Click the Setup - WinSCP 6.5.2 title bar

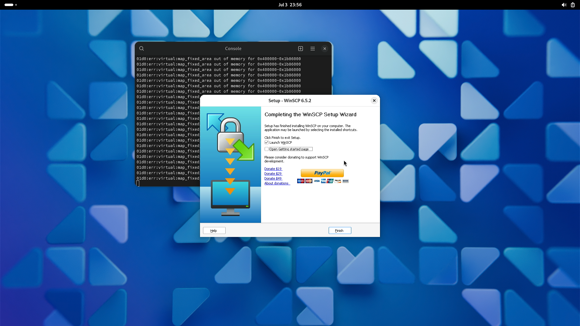[x=290, y=101]
